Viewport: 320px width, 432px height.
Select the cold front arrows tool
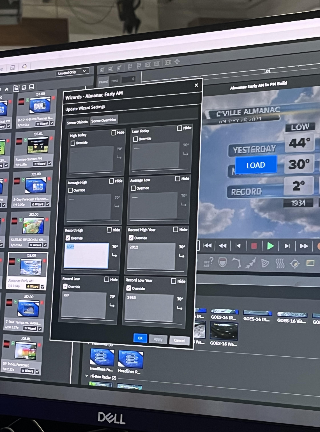coord(250,263)
